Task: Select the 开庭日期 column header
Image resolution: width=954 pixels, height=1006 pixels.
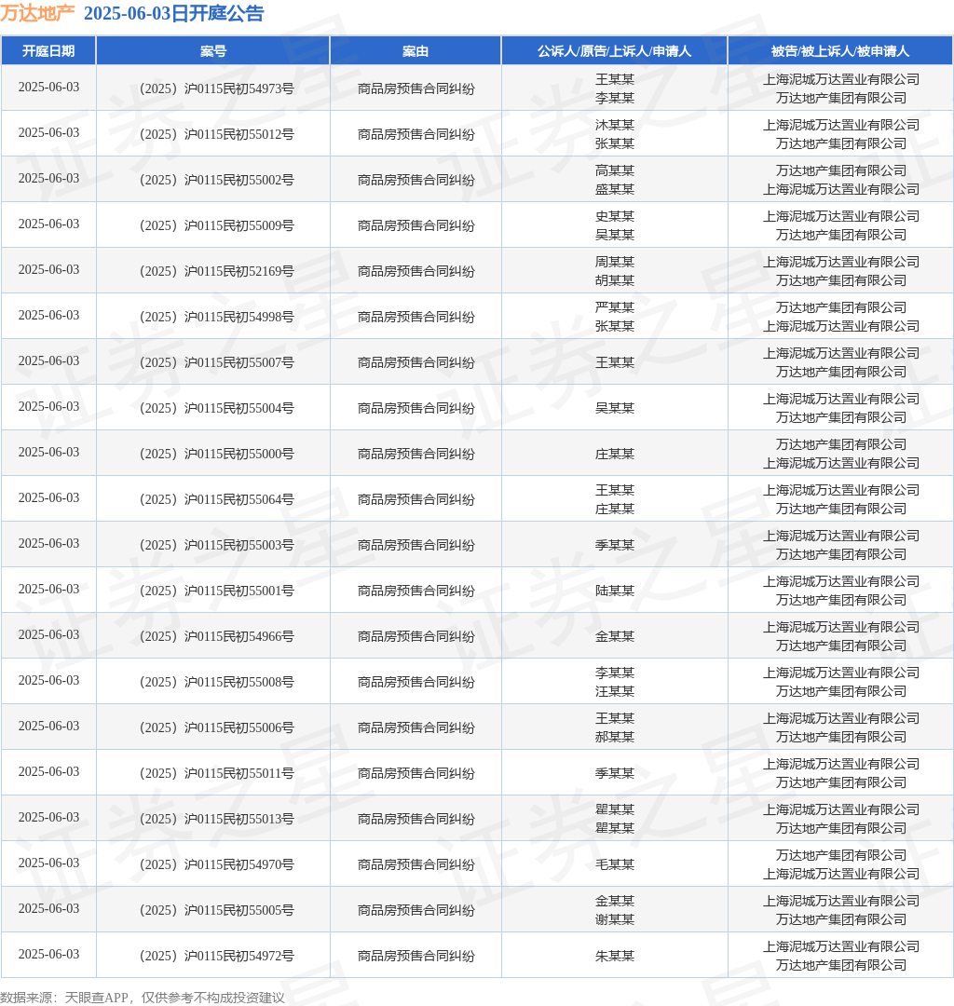Action: 48,50
